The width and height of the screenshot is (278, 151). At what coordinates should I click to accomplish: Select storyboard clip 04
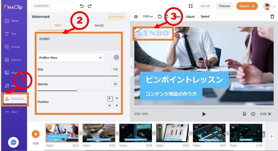click(x=172, y=133)
